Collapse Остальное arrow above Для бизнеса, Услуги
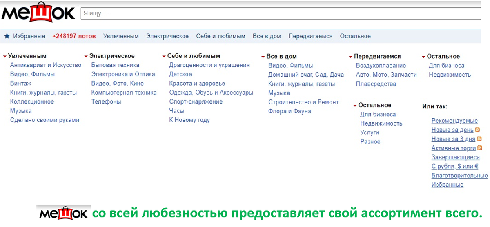 [355, 106]
